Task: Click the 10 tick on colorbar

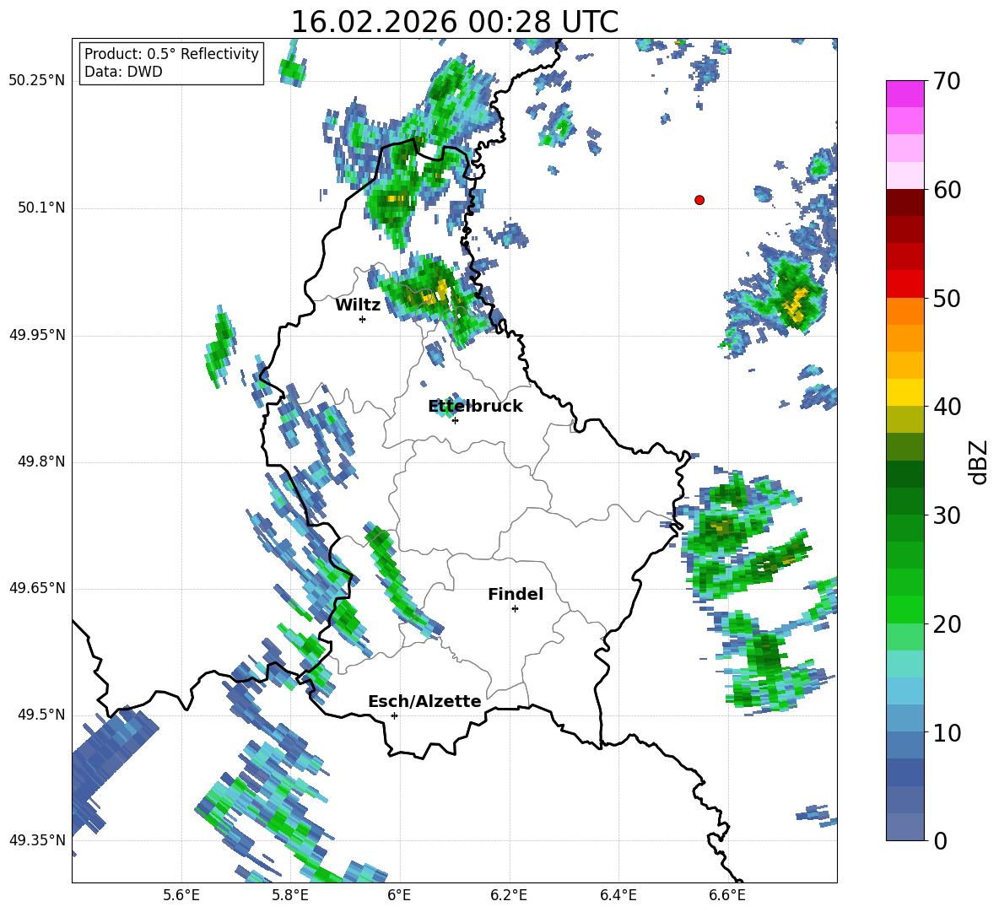Action: 948,732
